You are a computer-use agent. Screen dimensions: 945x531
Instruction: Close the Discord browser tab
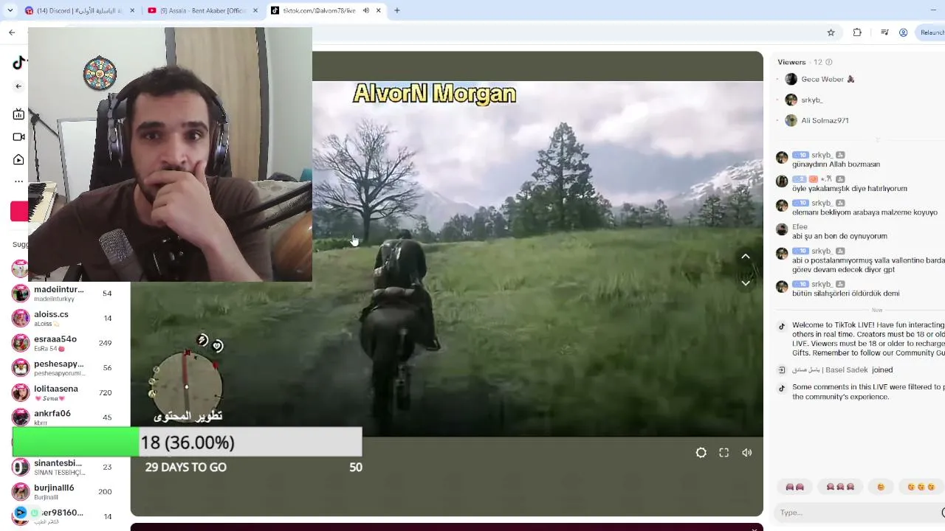pyautogui.click(x=132, y=10)
